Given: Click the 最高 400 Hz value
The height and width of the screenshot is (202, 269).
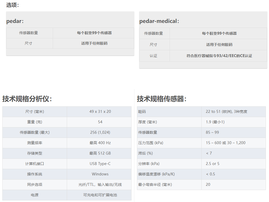Looking at the screenshot, I should (100, 143).
